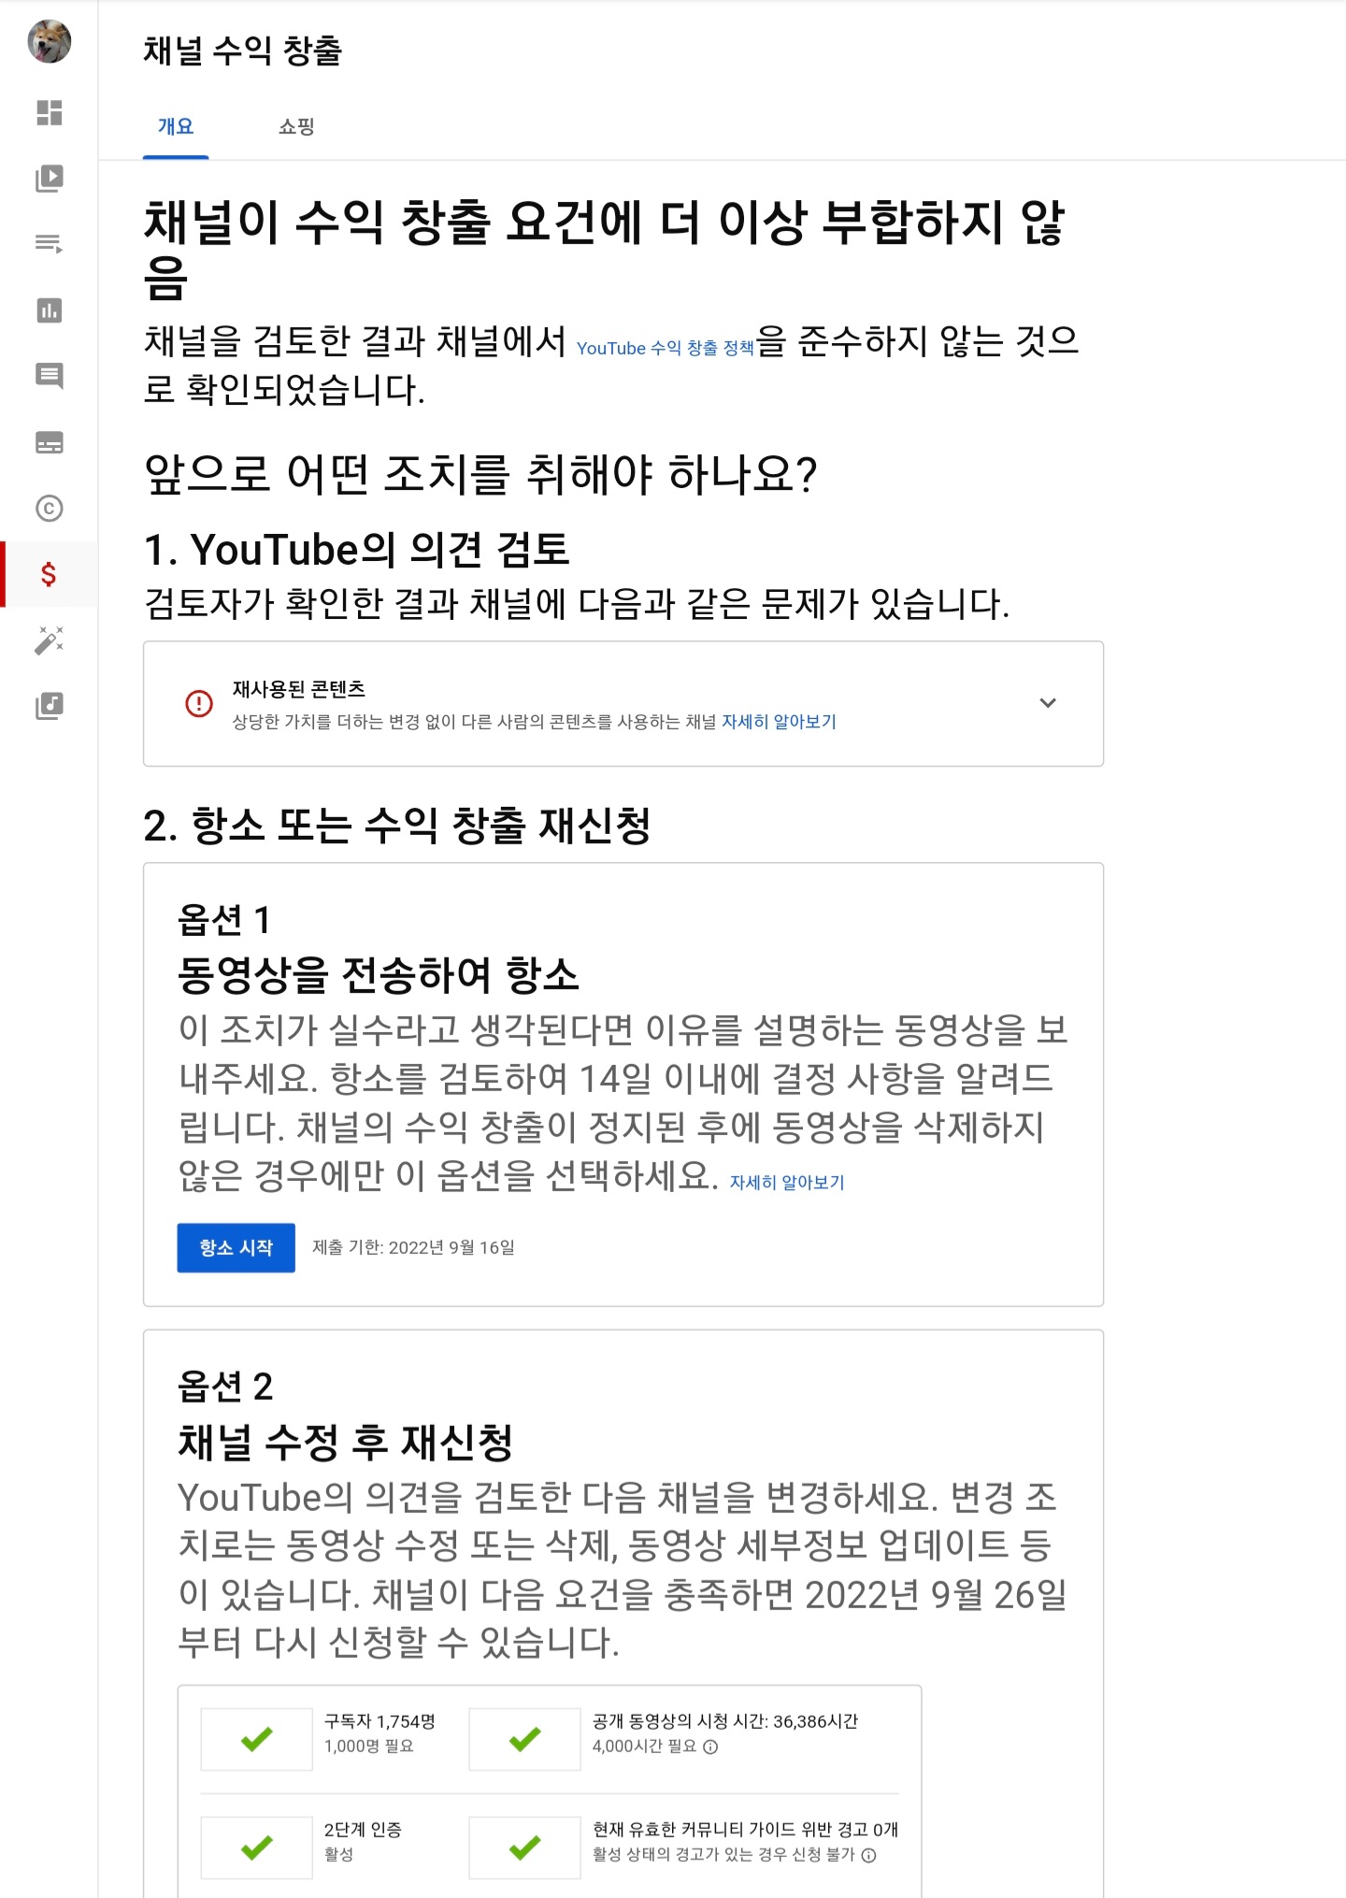Open the Subtitles icon in sidebar
The height and width of the screenshot is (1898, 1346).
click(x=50, y=442)
